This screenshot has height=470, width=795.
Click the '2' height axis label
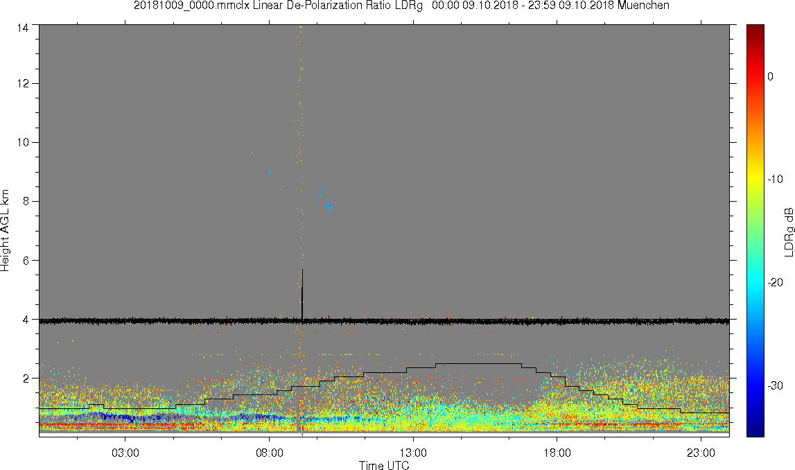[26, 378]
